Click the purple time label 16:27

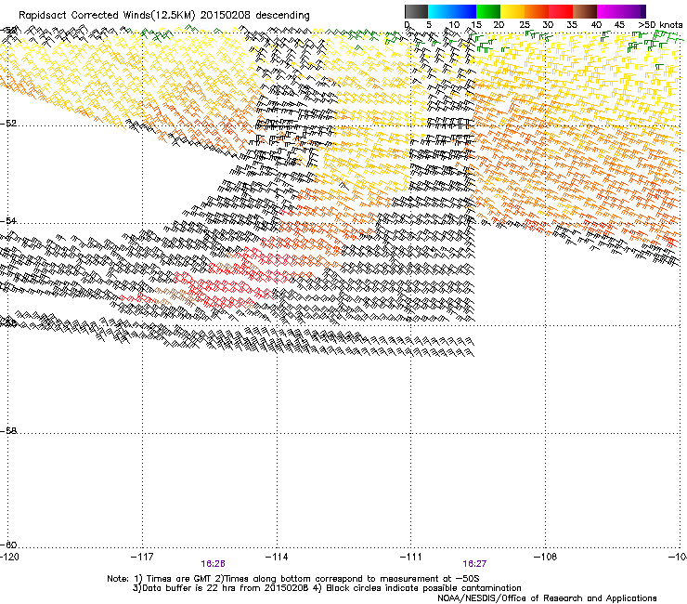pyautogui.click(x=474, y=564)
